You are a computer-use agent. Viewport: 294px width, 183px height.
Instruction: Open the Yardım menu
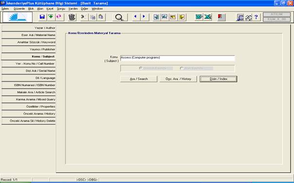pos(73,9)
